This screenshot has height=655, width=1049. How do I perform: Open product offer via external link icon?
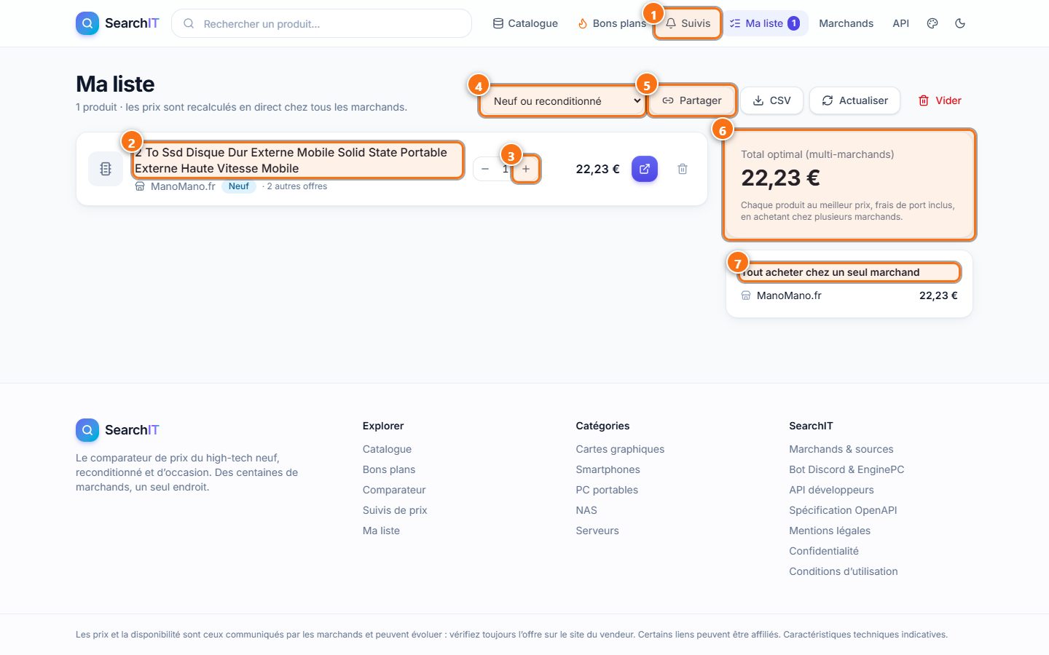[x=645, y=169]
